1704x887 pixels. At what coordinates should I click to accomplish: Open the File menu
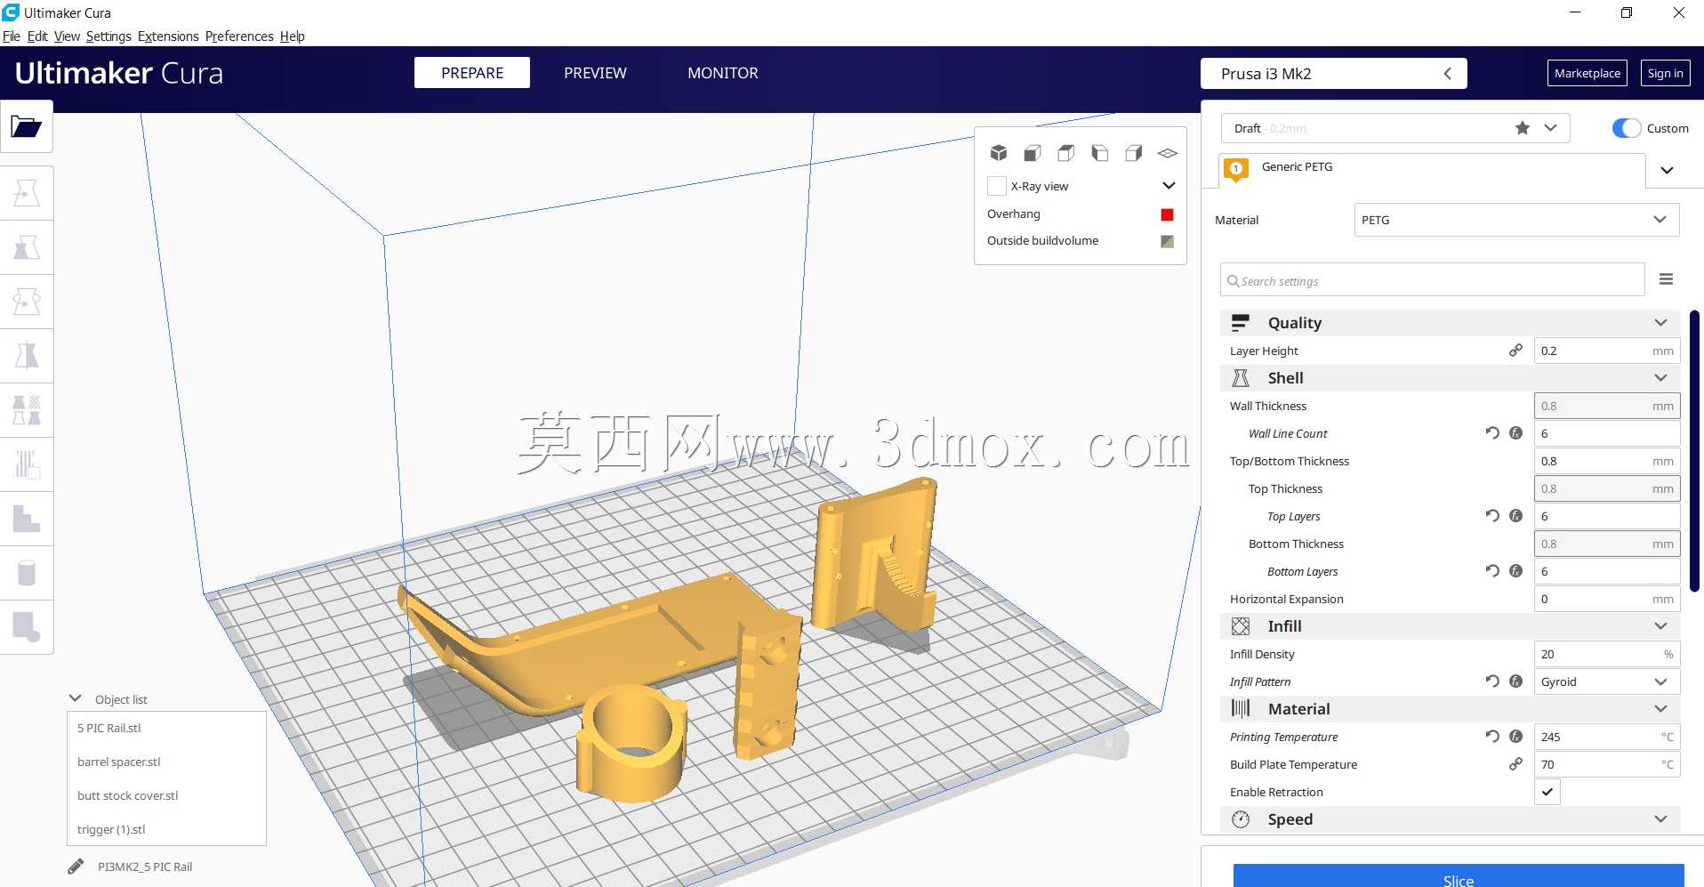[x=12, y=36]
